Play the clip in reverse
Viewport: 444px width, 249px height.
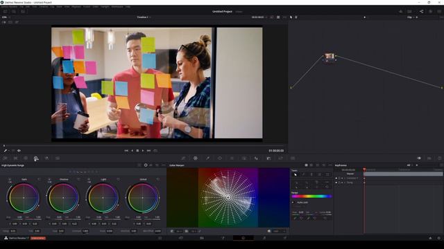click(132, 151)
